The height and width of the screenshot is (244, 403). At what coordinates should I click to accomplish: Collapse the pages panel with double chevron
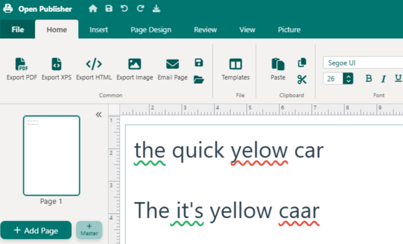[x=99, y=115]
